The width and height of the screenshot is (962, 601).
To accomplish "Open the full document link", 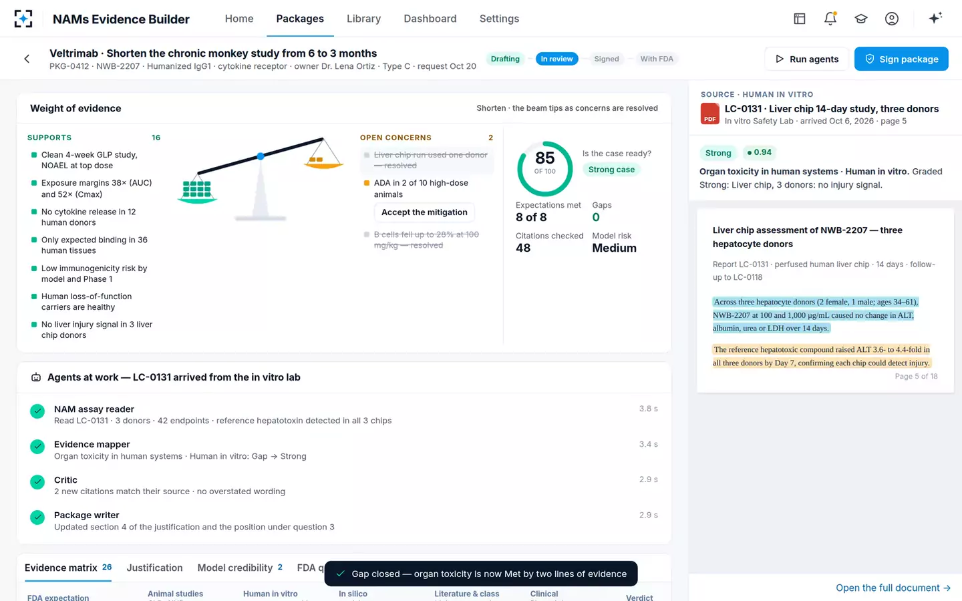I will coord(893,588).
